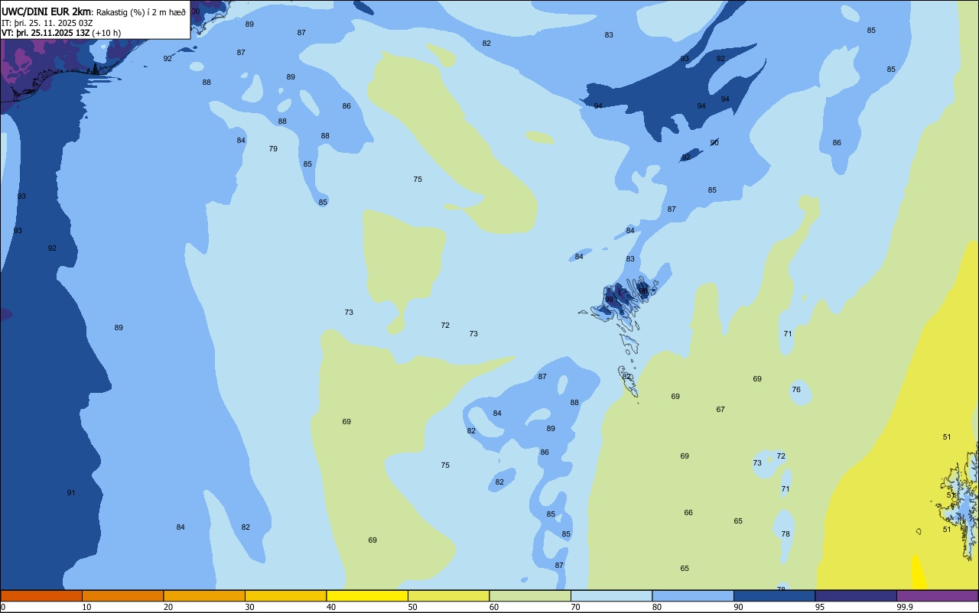The width and height of the screenshot is (979, 613).
Task: Select the legend tick label 0
Action: pos(3,607)
